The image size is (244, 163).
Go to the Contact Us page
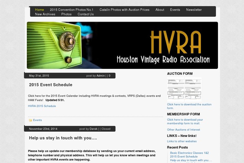pos(85,14)
